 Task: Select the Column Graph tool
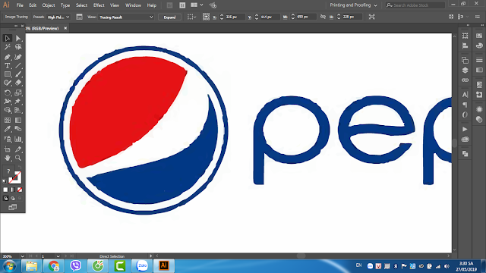[18, 140]
